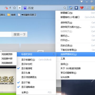Click the blue download arrow toolbar icon
This screenshot has width=95, height=95.
click(76, 8)
